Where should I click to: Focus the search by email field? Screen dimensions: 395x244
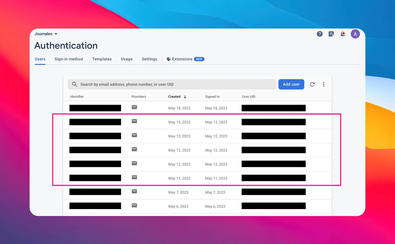172,84
